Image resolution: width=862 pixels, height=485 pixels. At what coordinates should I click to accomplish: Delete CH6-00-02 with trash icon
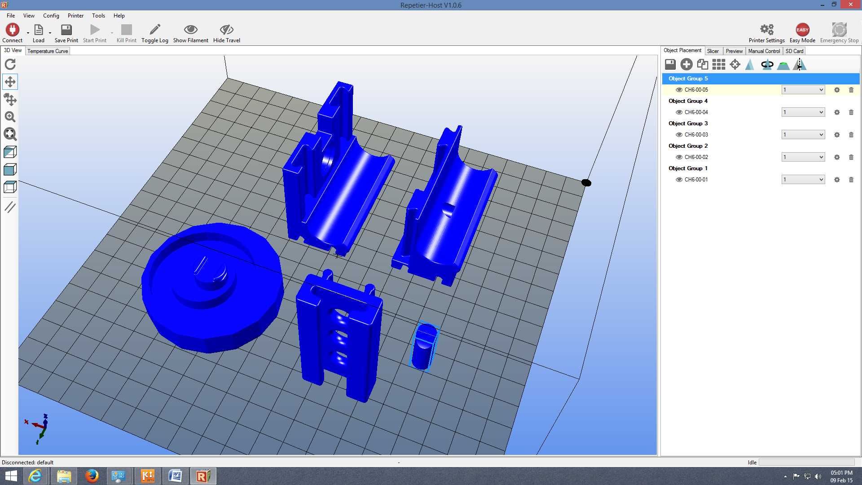click(851, 157)
